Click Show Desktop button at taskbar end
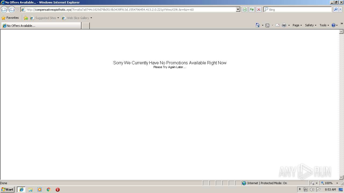Image resolution: width=344 pixels, height=193 pixels. 341,190
